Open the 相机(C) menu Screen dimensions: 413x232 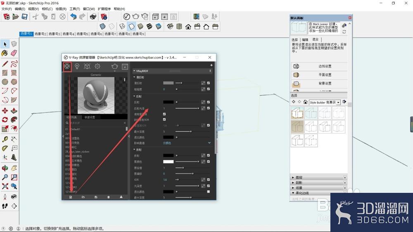click(47, 9)
